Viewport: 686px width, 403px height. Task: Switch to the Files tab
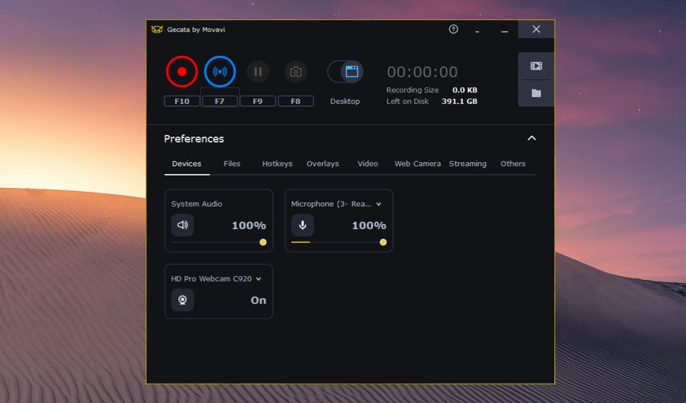coord(232,164)
